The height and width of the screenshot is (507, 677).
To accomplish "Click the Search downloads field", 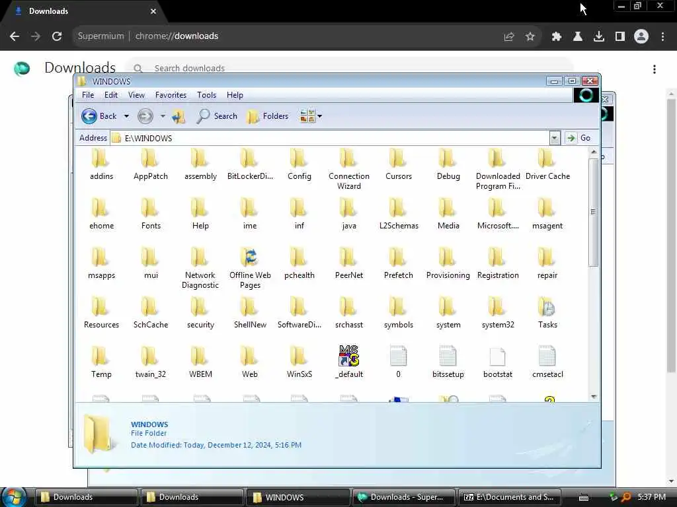I will [350, 67].
